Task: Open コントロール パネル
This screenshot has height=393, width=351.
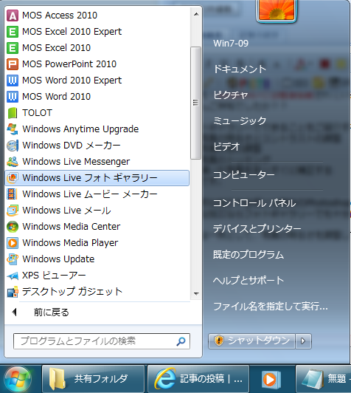Action: (254, 202)
